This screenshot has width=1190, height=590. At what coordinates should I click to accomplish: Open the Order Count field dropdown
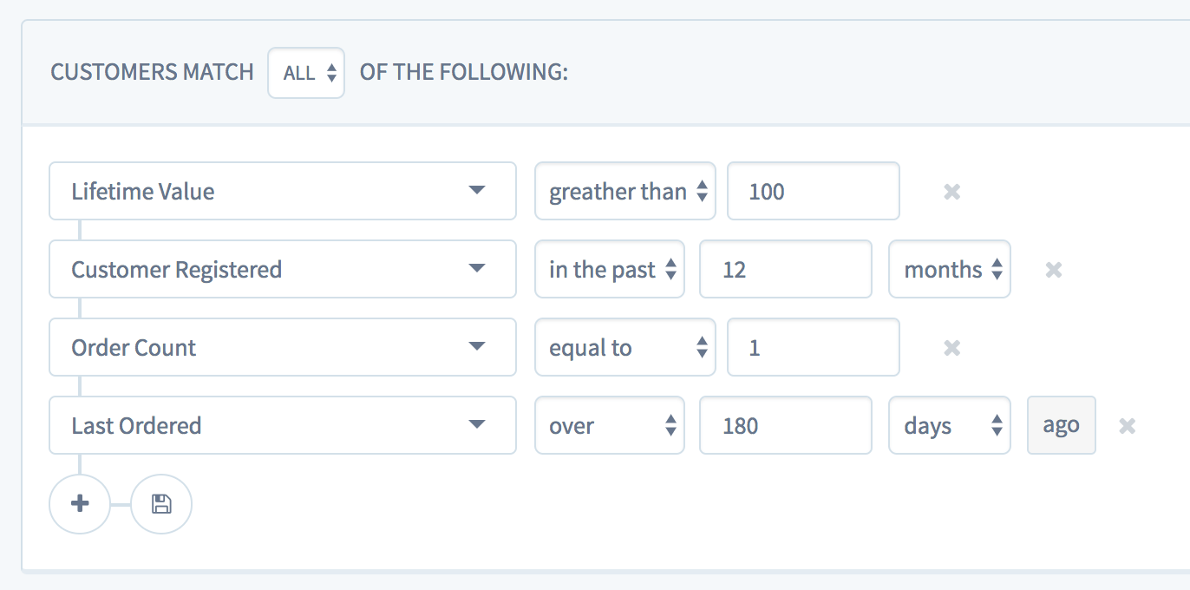click(x=282, y=347)
